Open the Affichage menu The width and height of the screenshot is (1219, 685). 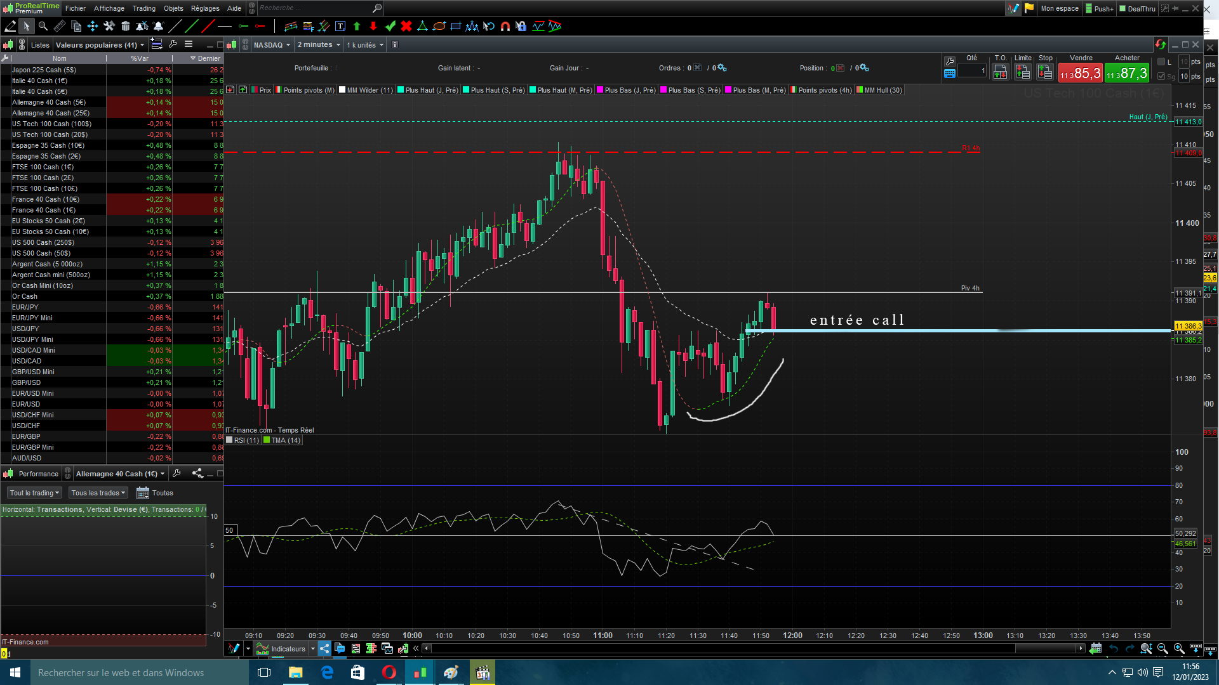(x=109, y=8)
